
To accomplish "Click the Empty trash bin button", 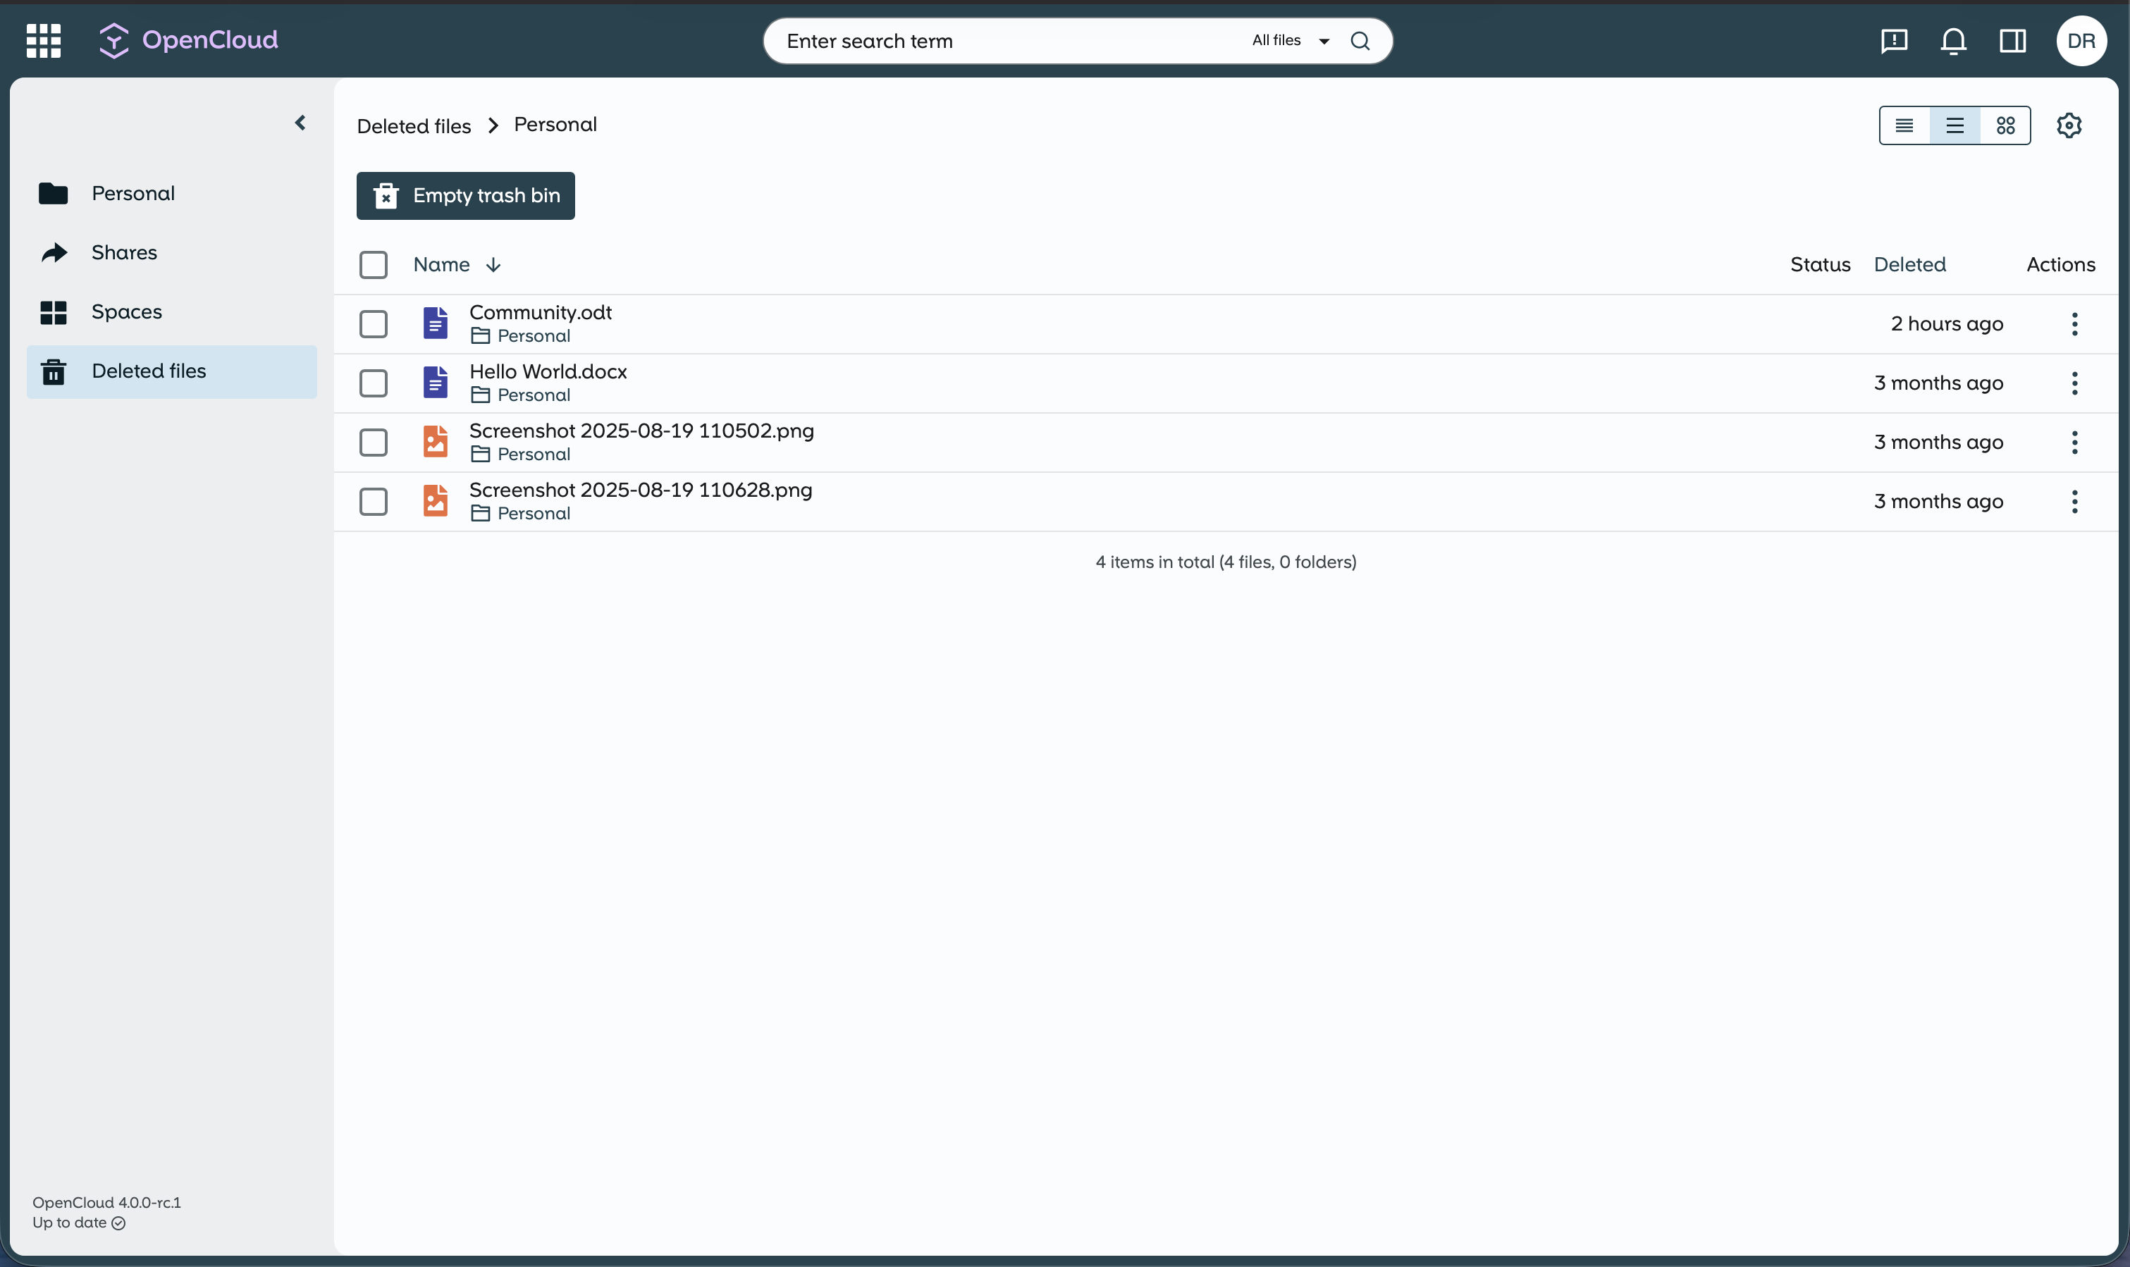I will coord(465,195).
